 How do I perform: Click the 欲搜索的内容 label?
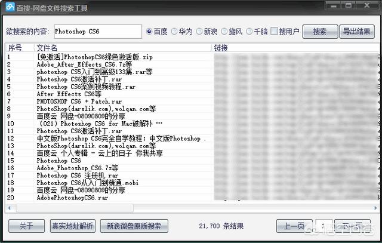pos(27,32)
